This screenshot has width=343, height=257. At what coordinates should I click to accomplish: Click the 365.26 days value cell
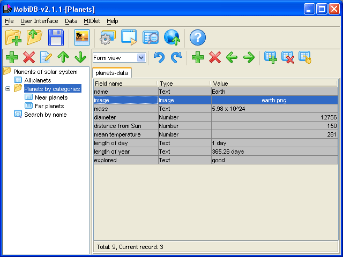(274, 152)
